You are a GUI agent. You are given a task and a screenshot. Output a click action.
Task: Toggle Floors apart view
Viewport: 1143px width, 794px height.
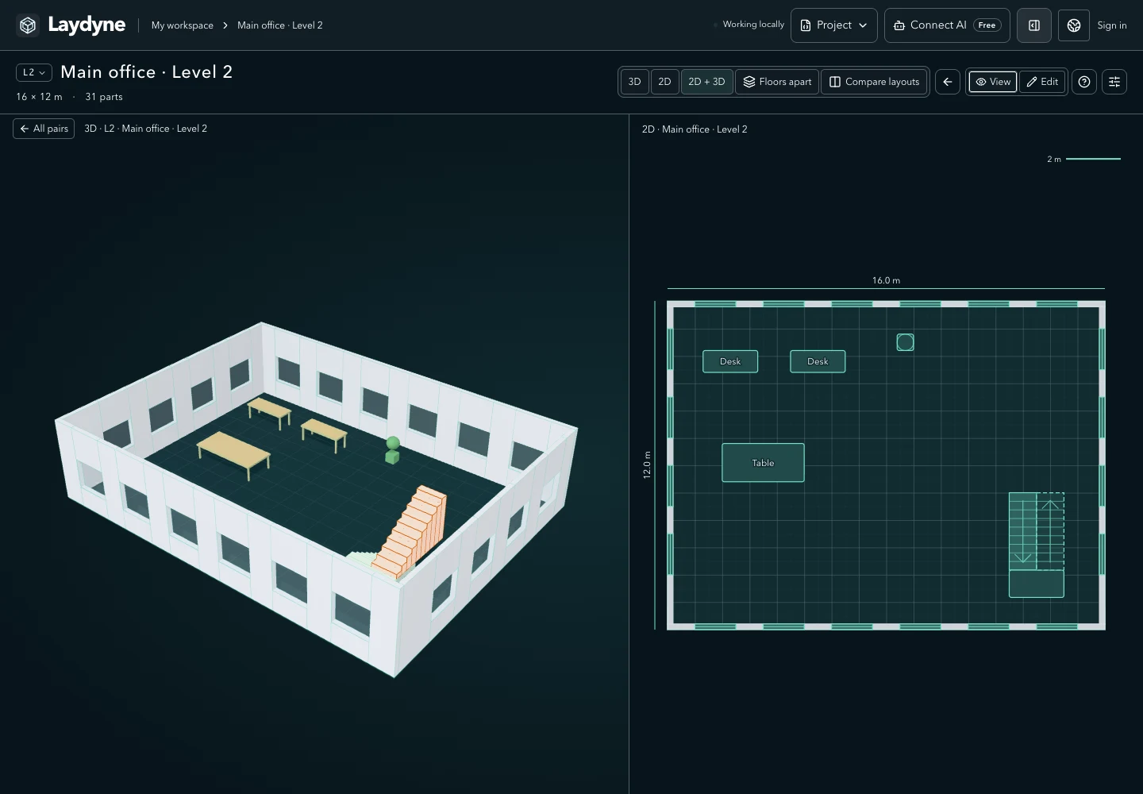(778, 82)
